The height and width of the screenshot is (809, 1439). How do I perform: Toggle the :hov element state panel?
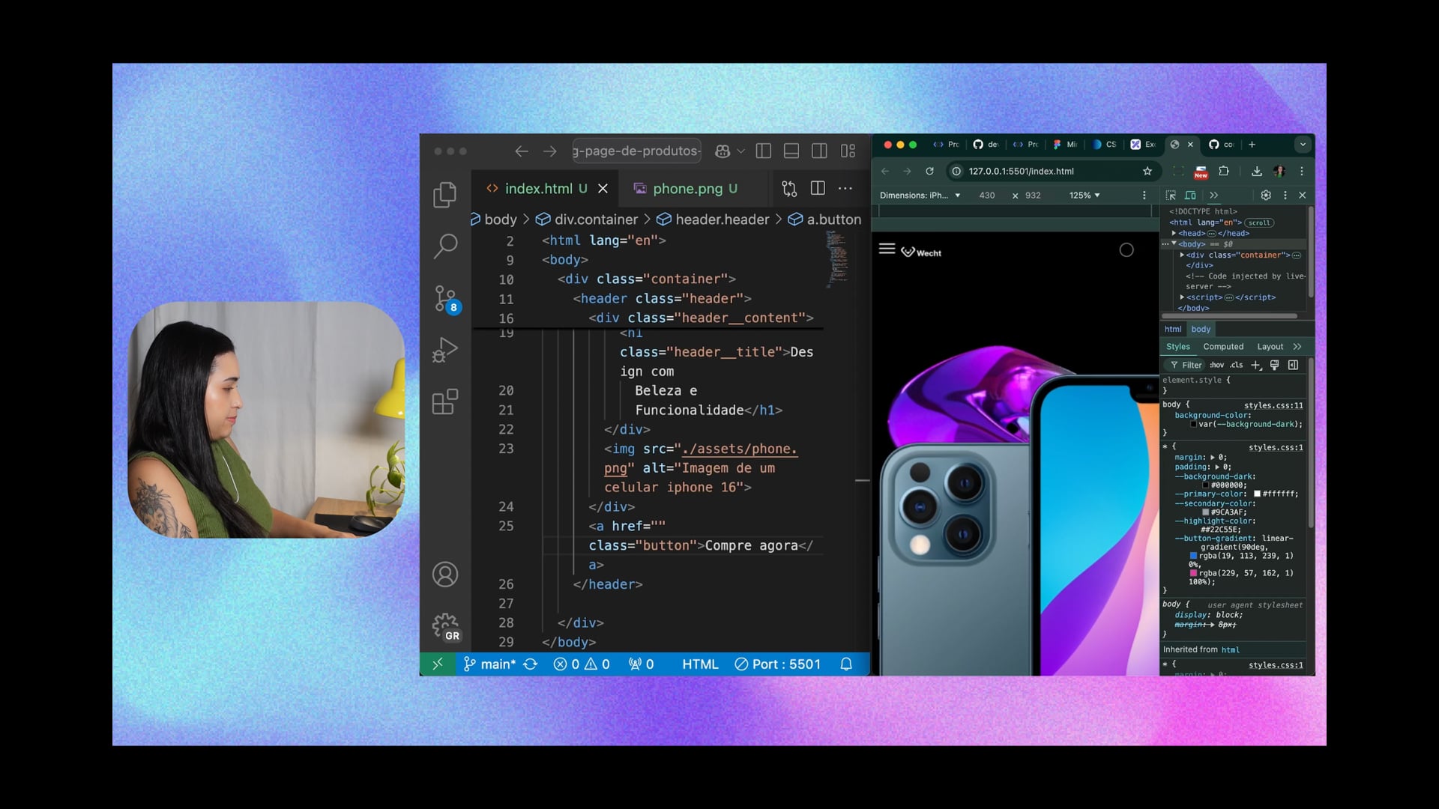[x=1216, y=366]
